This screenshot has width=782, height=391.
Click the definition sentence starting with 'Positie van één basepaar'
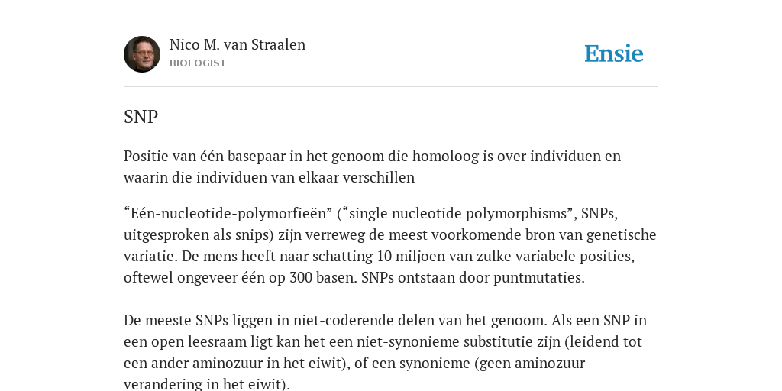[x=372, y=166]
